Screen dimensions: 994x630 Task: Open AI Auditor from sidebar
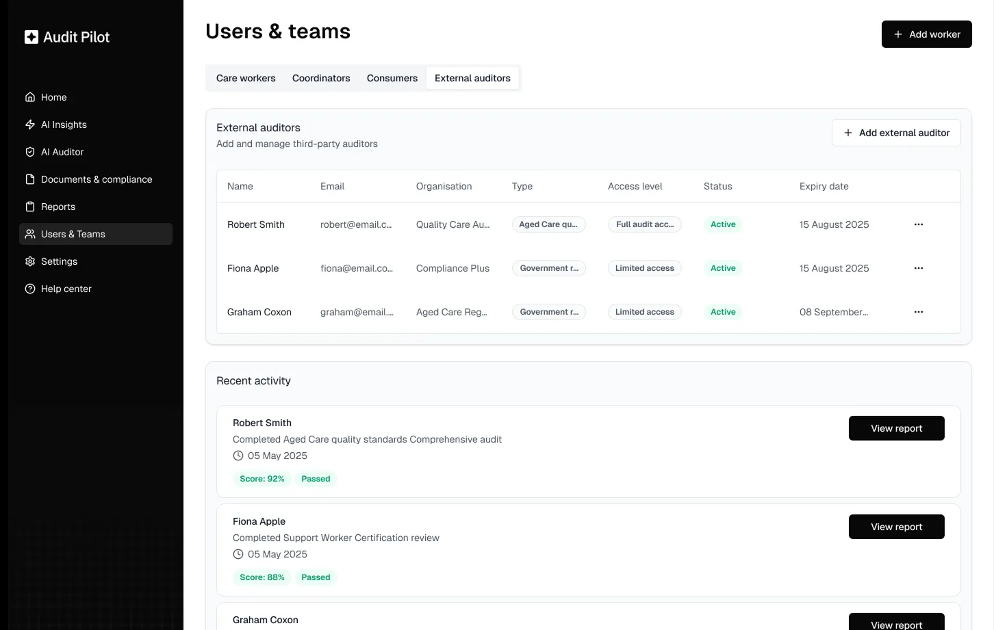pos(96,152)
